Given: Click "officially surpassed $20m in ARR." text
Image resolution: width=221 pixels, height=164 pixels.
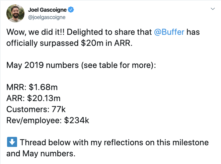Looking at the screenshot, I should [x=70, y=43].
